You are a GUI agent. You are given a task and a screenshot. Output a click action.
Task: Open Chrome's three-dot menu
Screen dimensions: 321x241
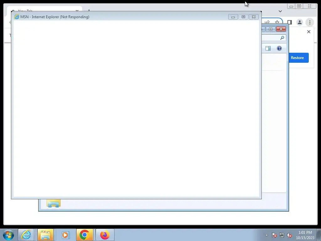pyautogui.click(x=310, y=22)
